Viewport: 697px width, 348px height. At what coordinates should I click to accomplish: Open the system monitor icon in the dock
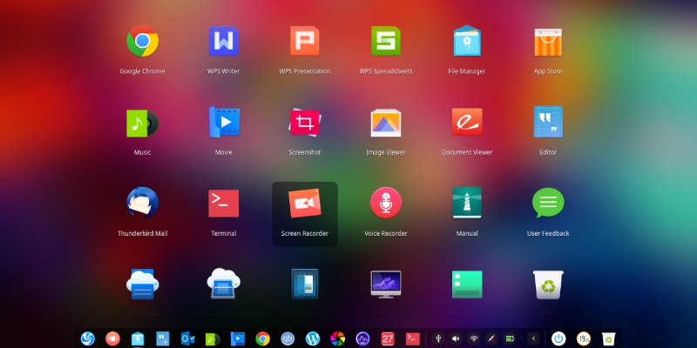tap(362, 338)
